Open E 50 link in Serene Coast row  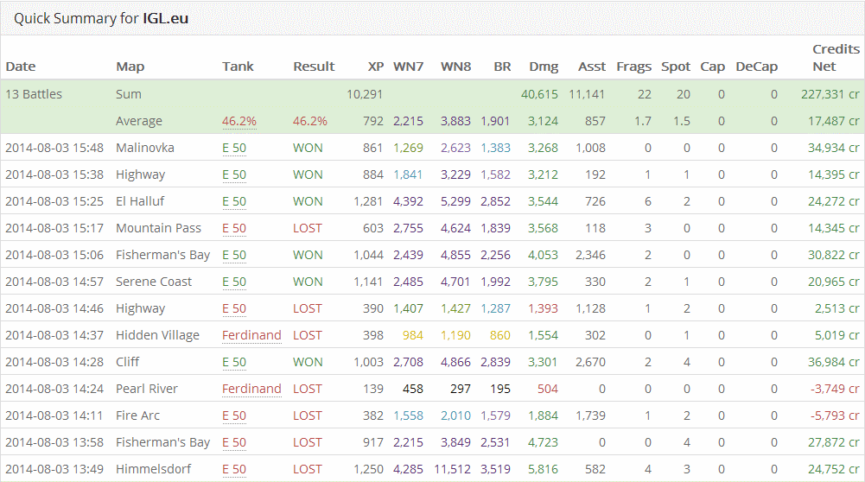(234, 282)
